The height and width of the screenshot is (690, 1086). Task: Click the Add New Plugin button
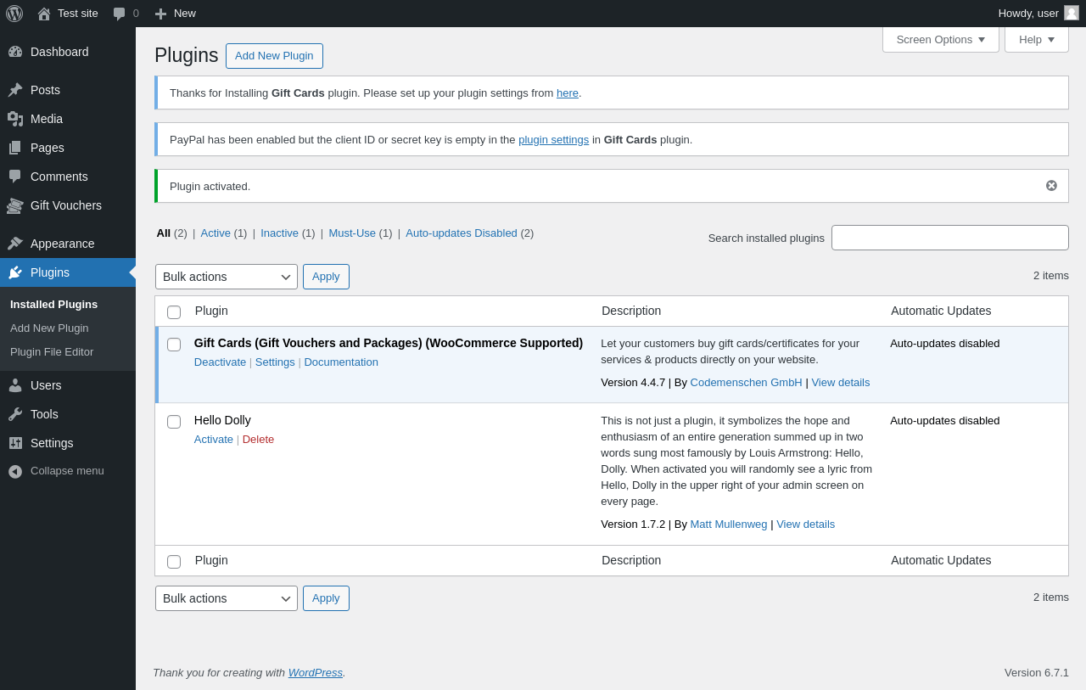[x=274, y=56]
